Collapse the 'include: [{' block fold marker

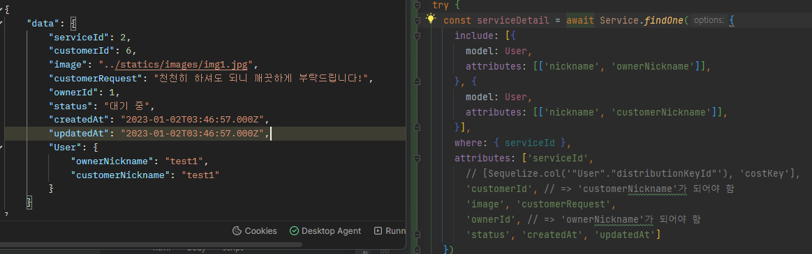point(417,35)
